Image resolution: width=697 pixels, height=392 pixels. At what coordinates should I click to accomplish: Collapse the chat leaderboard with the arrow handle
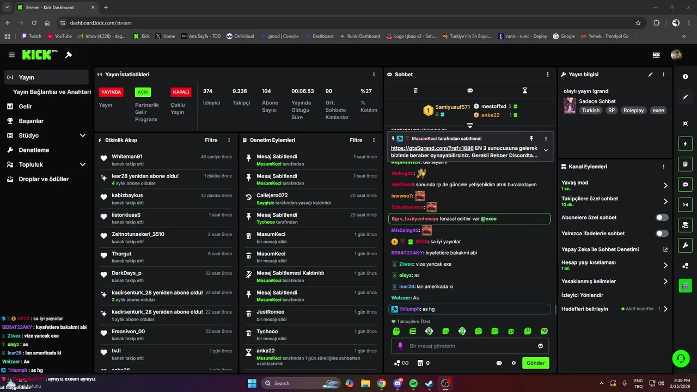[470, 126]
